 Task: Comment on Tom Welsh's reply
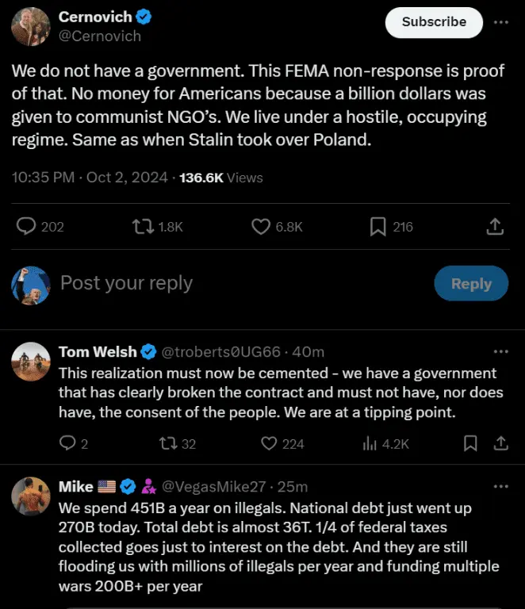coord(69,443)
